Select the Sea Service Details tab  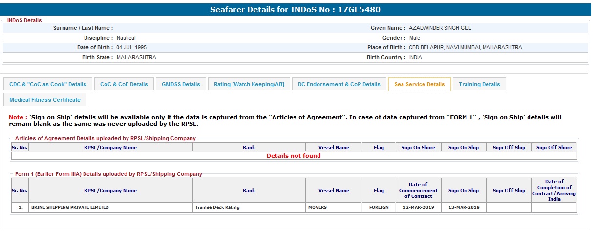click(x=419, y=84)
